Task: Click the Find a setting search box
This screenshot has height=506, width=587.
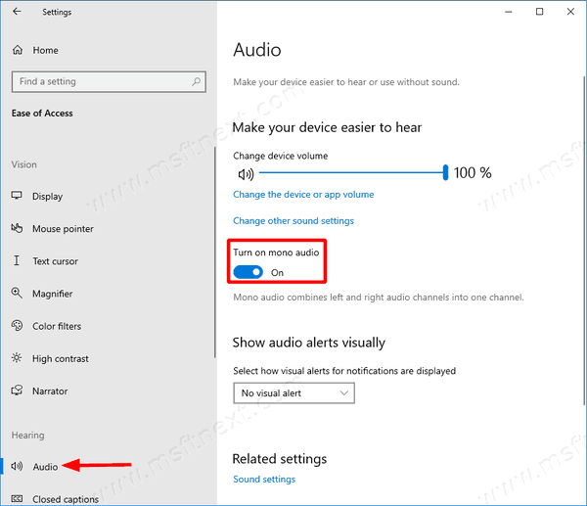Action: click(x=109, y=81)
